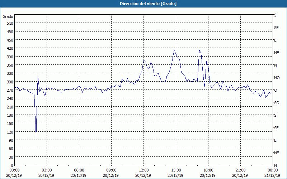
Task: Click the 'N' compass label level with 360
Action: [x=275, y=65]
